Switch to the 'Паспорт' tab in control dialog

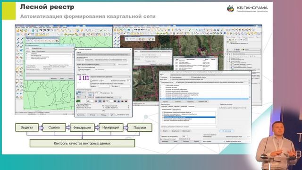tap(171, 107)
